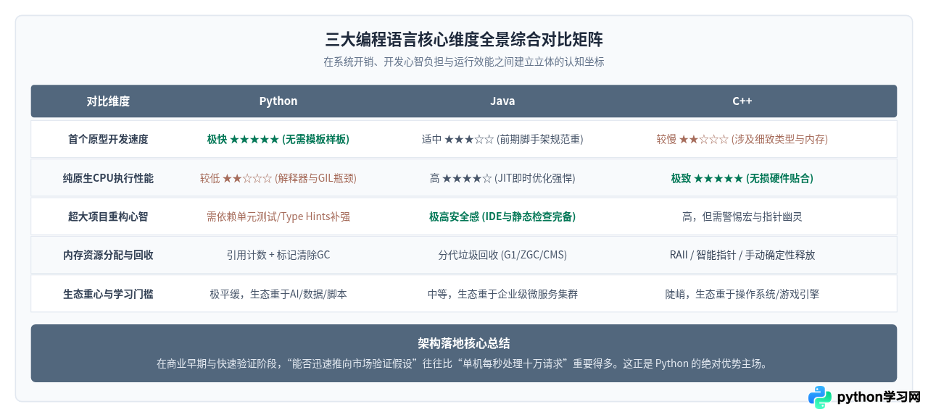Click the cell 中等，生态重于企业级微服务集群
The width and height of the screenshot is (928, 417).
click(x=502, y=294)
